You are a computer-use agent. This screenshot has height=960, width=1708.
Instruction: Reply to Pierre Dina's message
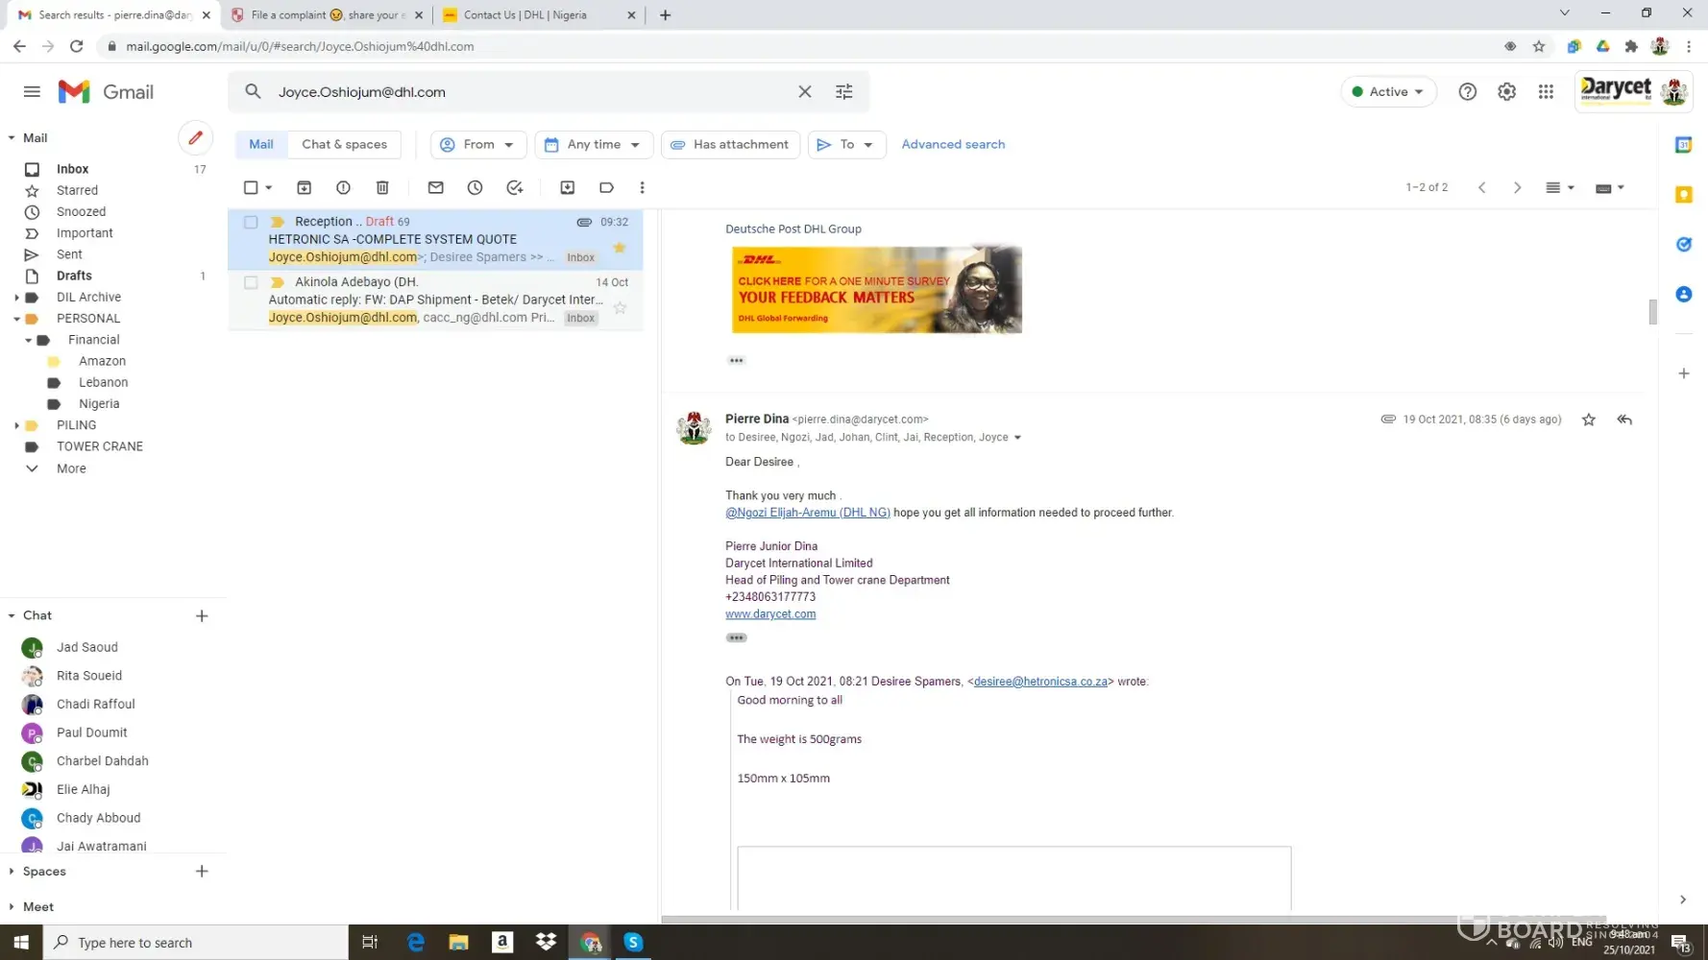click(1623, 420)
